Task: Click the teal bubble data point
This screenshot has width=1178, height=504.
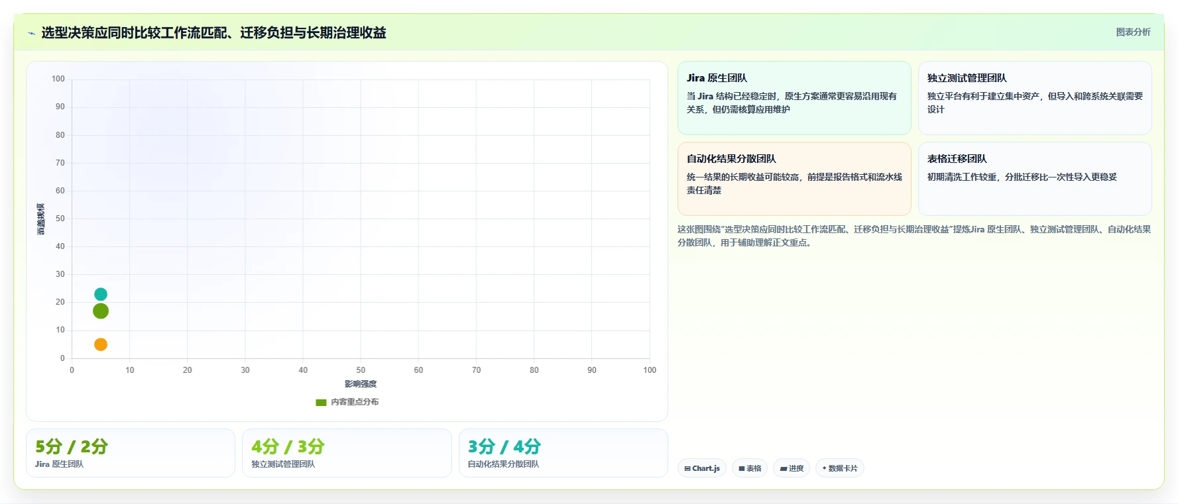Action: [x=101, y=294]
